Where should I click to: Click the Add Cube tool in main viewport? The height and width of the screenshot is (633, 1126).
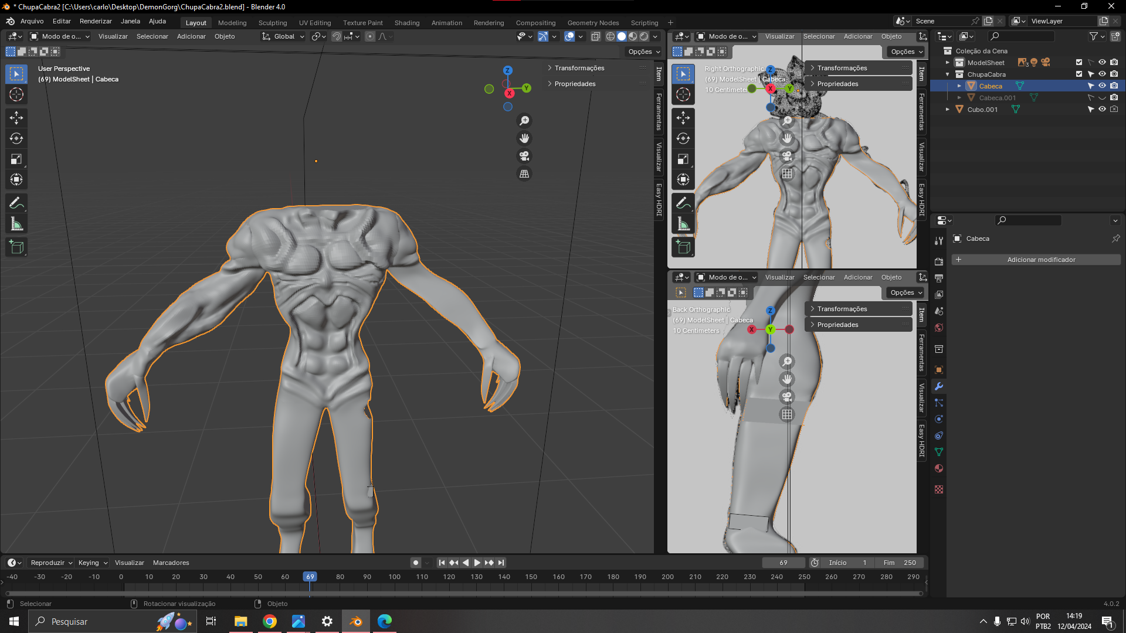click(16, 247)
